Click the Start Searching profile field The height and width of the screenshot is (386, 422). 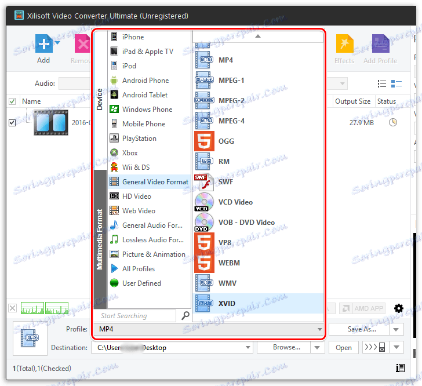134,316
